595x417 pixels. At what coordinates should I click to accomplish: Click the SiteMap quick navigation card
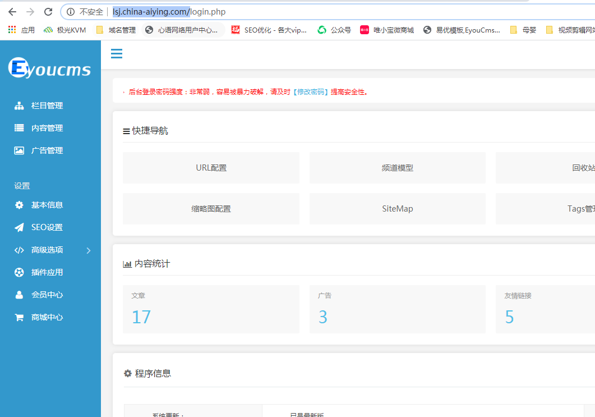click(397, 208)
